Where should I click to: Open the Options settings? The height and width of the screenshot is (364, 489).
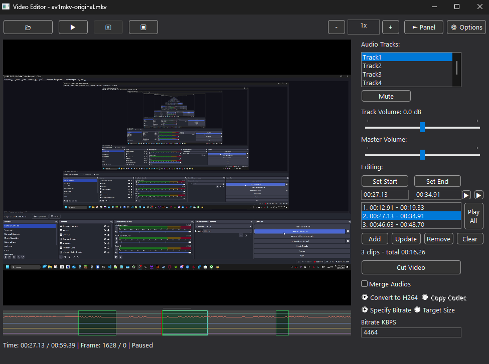pyautogui.click(x=466, y=27)
